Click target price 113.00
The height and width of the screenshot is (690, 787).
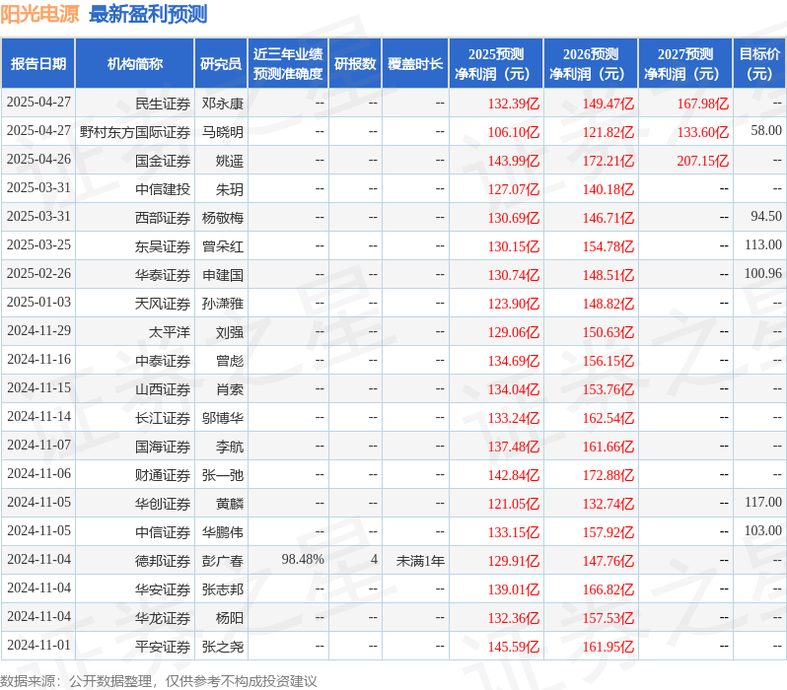[763, 245]
